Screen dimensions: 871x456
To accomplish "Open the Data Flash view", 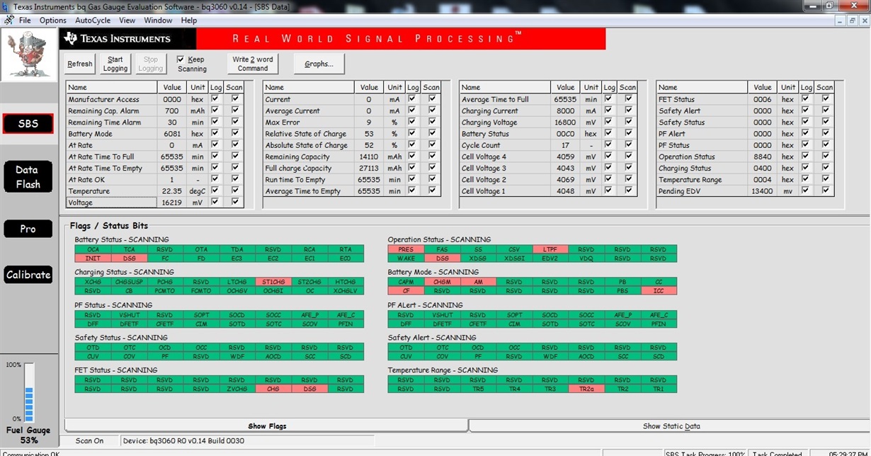I will (28, 177).
